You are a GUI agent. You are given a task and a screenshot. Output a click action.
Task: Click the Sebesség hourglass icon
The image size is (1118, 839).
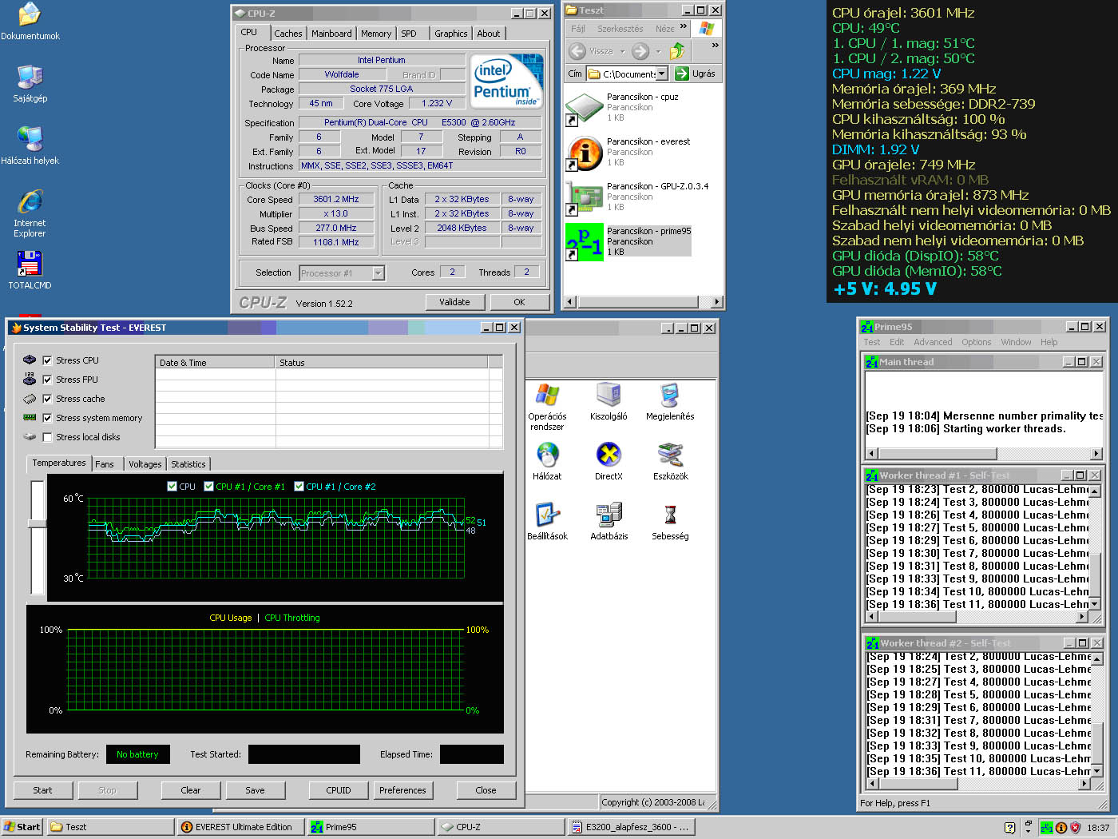670,515
